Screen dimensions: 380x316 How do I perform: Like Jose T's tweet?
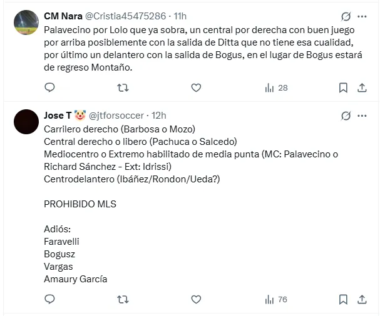tap(196, 300)
